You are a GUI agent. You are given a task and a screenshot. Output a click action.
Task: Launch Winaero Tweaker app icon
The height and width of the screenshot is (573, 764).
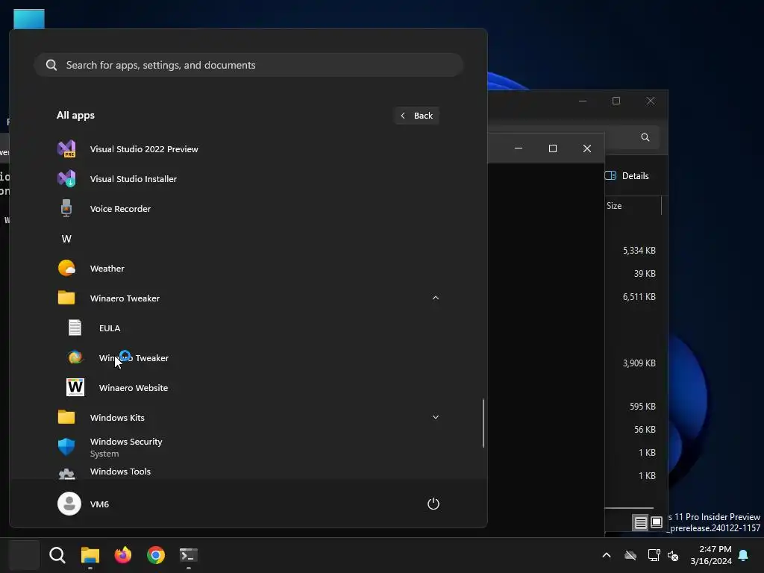(x=75, y=357)
